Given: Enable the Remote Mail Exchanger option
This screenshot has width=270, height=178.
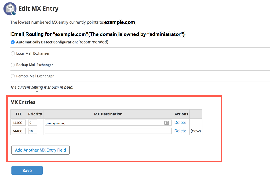Looking at the screenshot, I should click(x=13, y=76).
